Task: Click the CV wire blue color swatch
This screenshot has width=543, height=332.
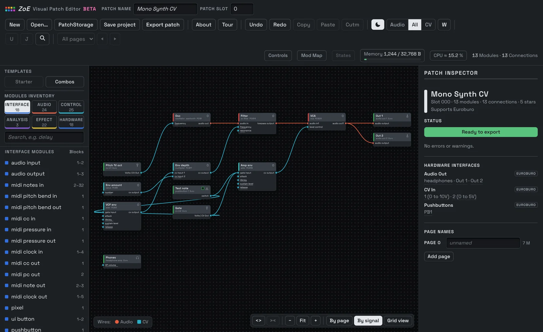Action: coord(139,322)
